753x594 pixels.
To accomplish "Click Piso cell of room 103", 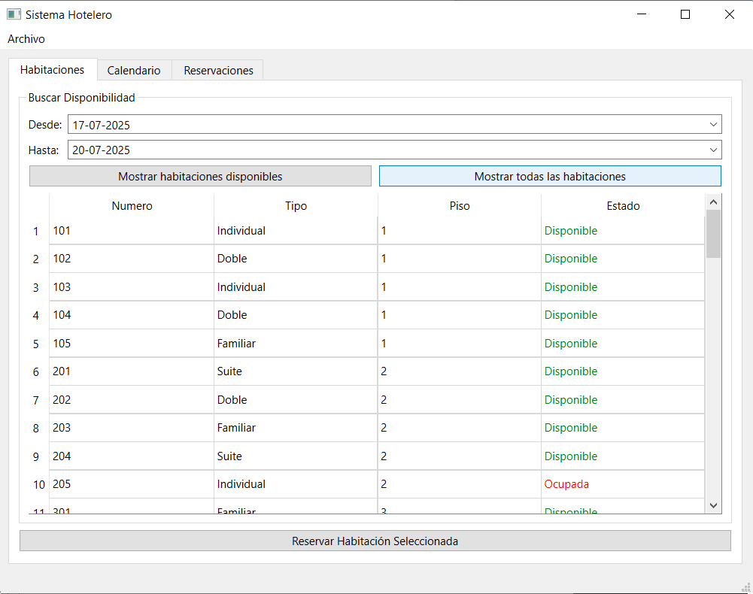I will pyautogui.click(x=460, y=286).
